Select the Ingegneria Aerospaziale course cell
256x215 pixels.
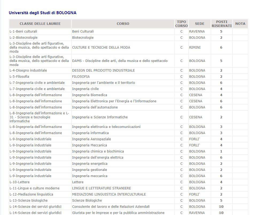pyautogui.click(x=91, y=139)
